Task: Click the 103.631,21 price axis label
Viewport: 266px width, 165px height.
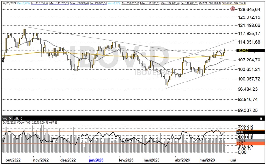Action: pyautogui.click(x=249, y=69)
